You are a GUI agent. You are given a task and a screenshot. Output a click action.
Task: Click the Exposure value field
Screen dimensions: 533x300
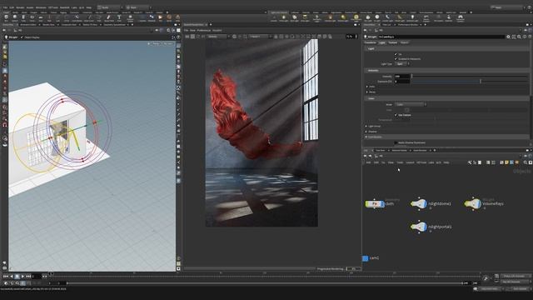401,82
